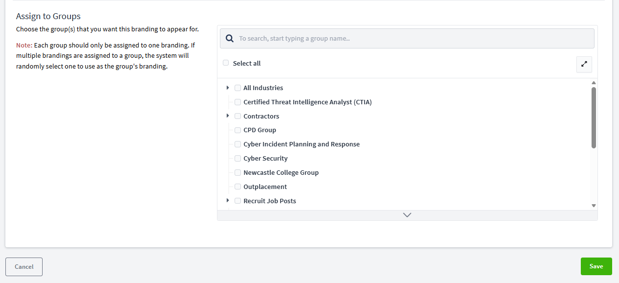Click the group list scrollbar thumb

click(594, 118)
